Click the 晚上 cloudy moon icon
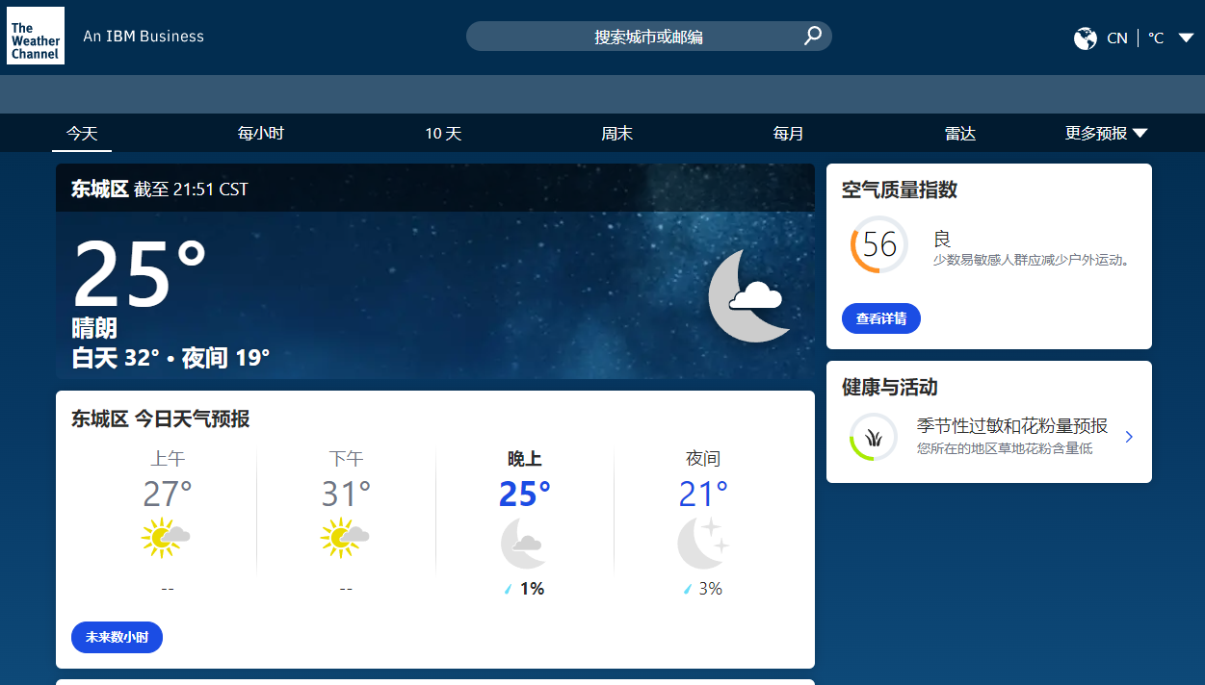The height and width of the screenshot is (685, 1205). pos(524,542)
